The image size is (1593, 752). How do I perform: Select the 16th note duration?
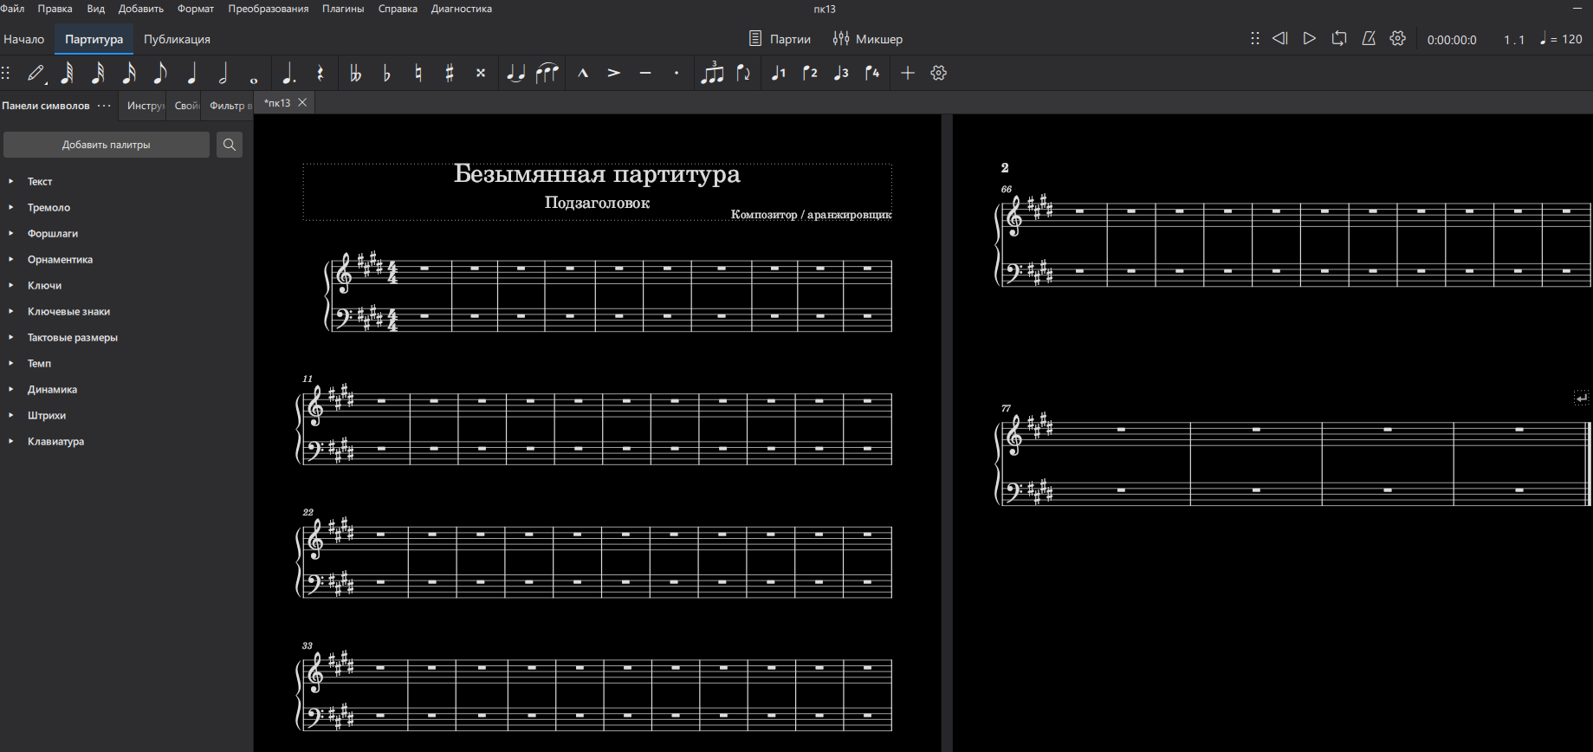129,74
